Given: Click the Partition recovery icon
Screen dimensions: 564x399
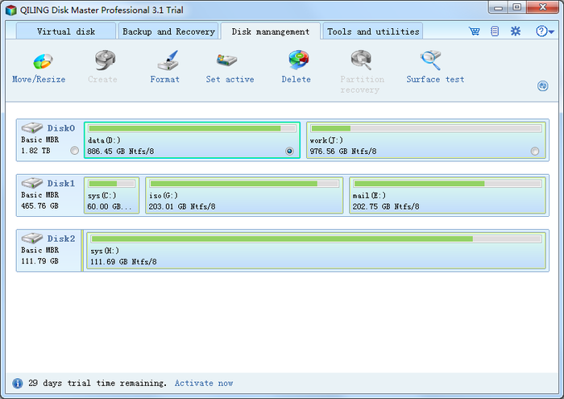Looking at the screenshot, I should point(361,60).
